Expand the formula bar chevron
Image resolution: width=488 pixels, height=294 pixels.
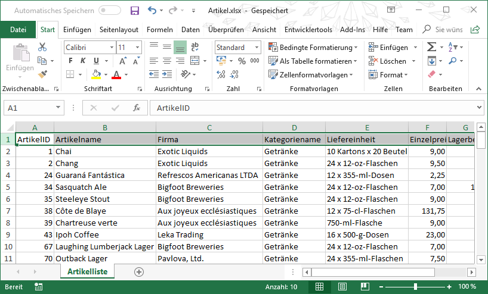pos(479,107)
